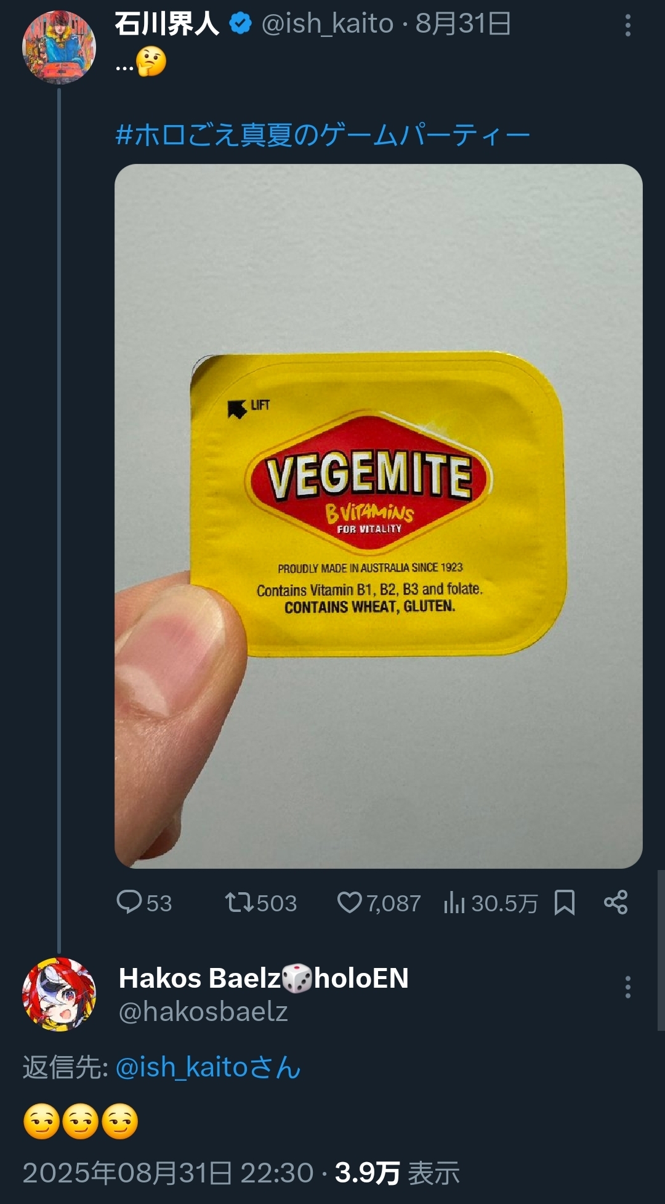Tap the @ish_kaito handle in header

[328, 24]
